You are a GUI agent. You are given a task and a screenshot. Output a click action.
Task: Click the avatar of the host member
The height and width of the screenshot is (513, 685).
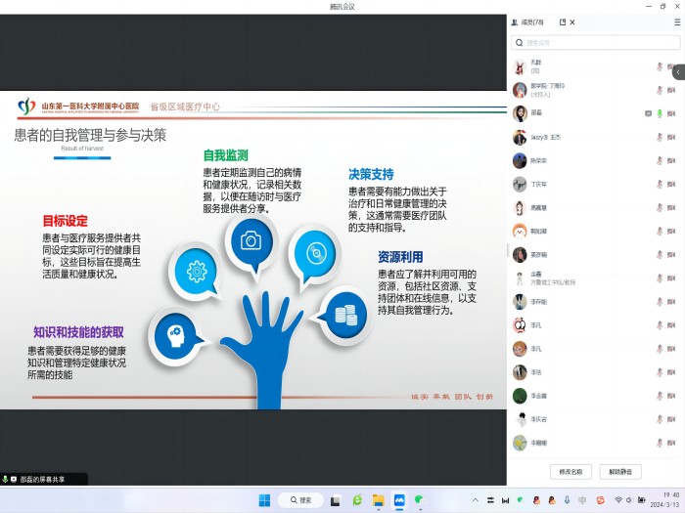(520, 90)
